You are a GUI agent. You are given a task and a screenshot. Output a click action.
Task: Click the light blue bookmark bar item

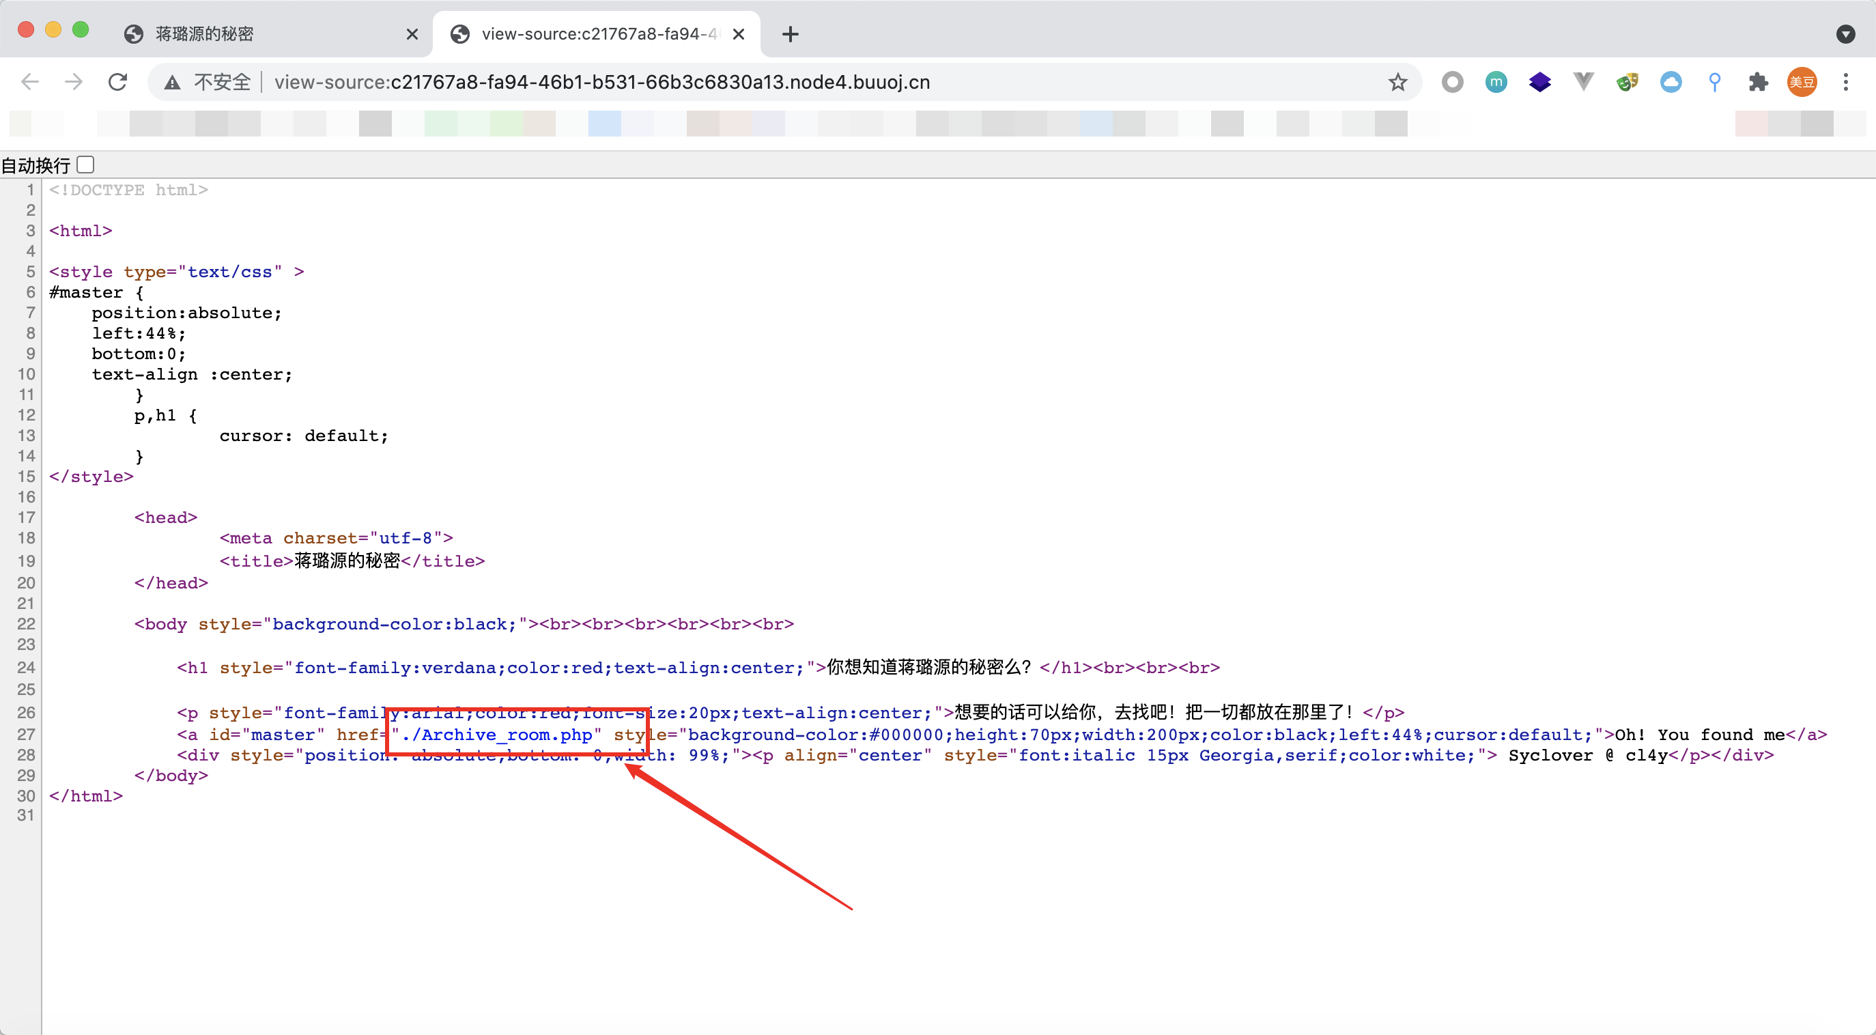pos(603,123)
